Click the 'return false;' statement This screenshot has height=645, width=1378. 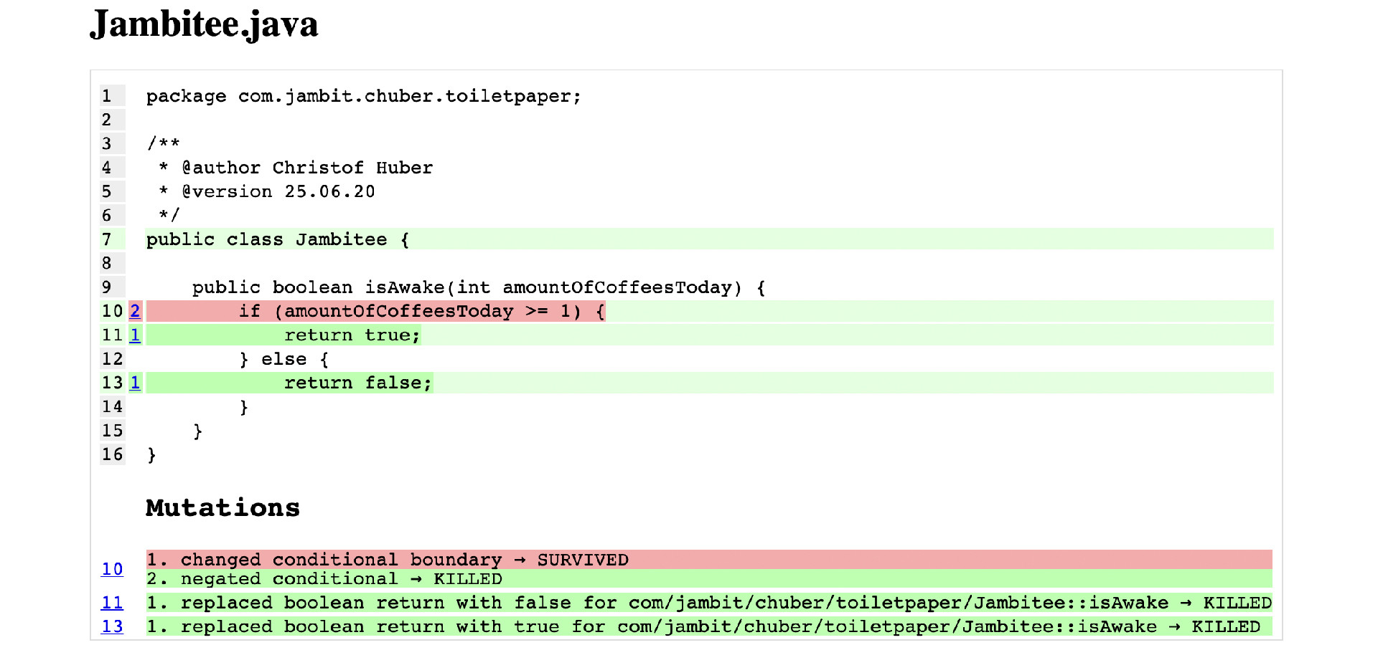pyautogui.click(x=357, y=383)
